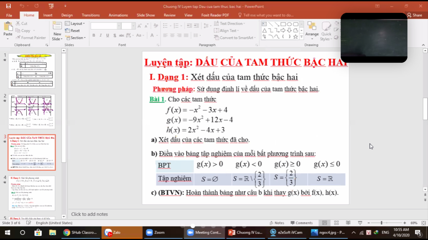The image size is (428, 240).
Task: Open font size combo box
Action: point(128,26)
